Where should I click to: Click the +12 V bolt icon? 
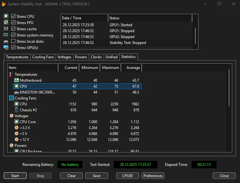(x=16, y=139)
